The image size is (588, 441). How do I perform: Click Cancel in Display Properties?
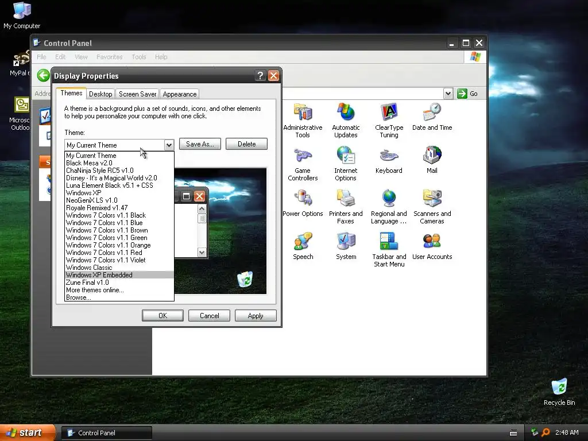[209, 316]
